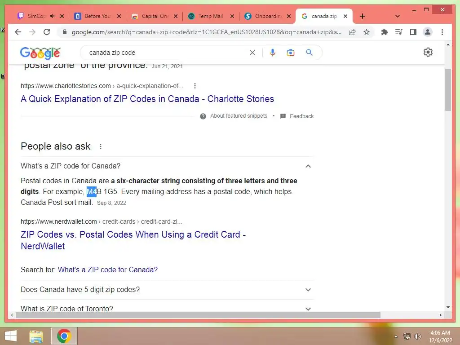This screenshot has width=460, height=345.
Task: Submit search with magnifier icon
Action: point(309,53)
